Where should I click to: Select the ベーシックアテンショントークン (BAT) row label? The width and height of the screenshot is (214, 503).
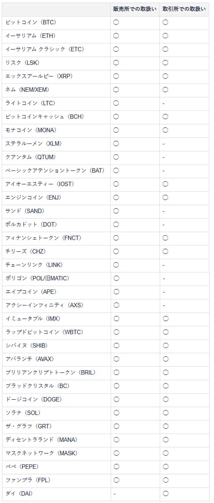55,171
